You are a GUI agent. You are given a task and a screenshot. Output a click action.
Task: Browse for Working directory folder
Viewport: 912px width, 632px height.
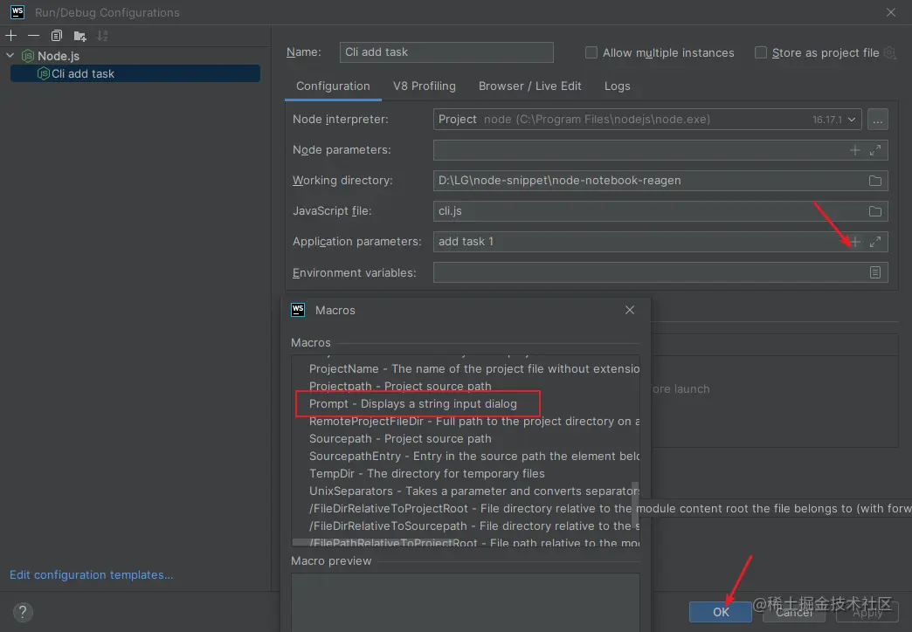point(874,181)
